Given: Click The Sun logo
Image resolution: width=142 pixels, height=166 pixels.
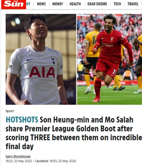Looking at the screenshot, I should coord(14,4).
